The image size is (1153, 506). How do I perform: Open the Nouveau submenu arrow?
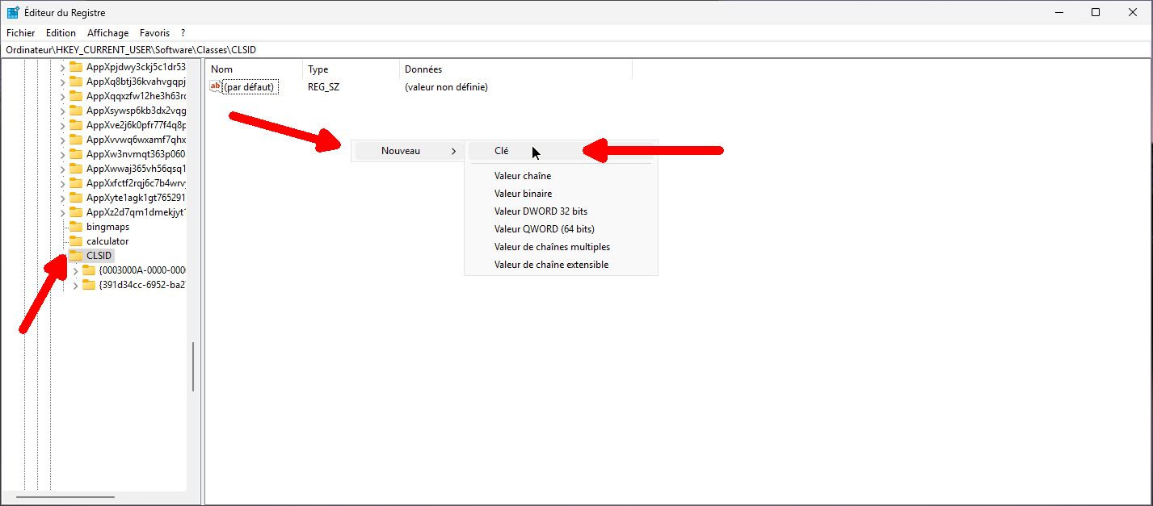(452, 150)
